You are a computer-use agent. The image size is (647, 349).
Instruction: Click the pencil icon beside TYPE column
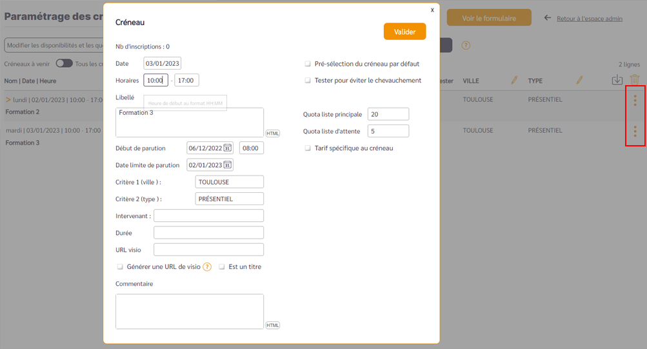point(579,81)
